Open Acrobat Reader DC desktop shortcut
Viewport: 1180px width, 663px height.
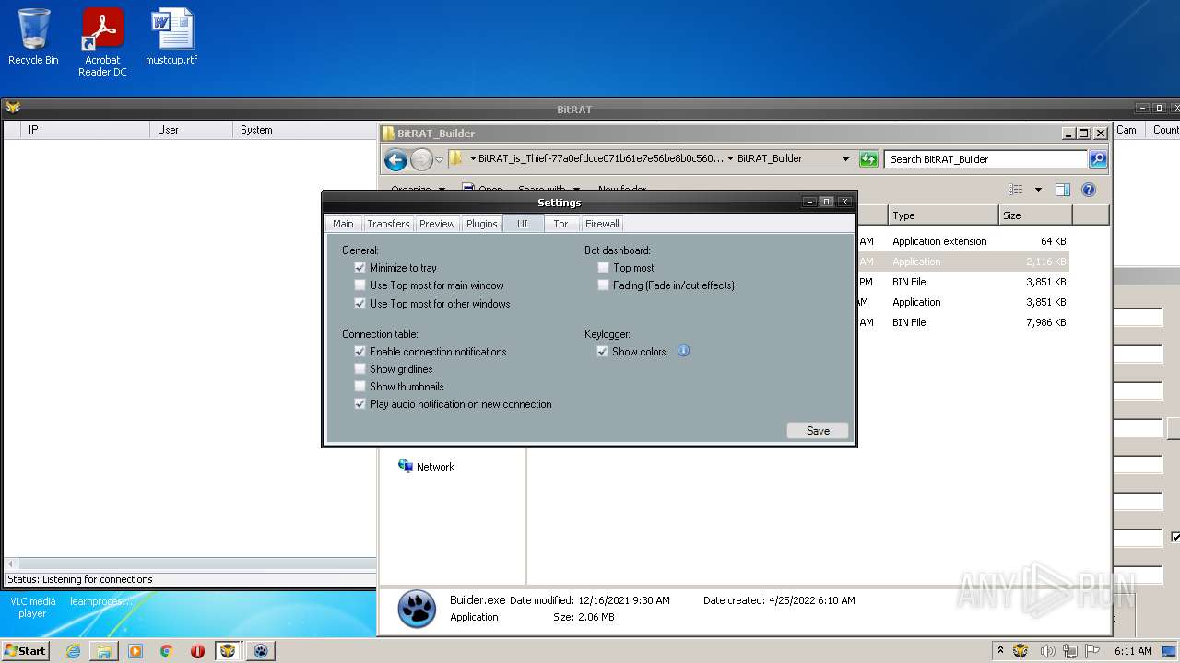[x=102, y=42]
